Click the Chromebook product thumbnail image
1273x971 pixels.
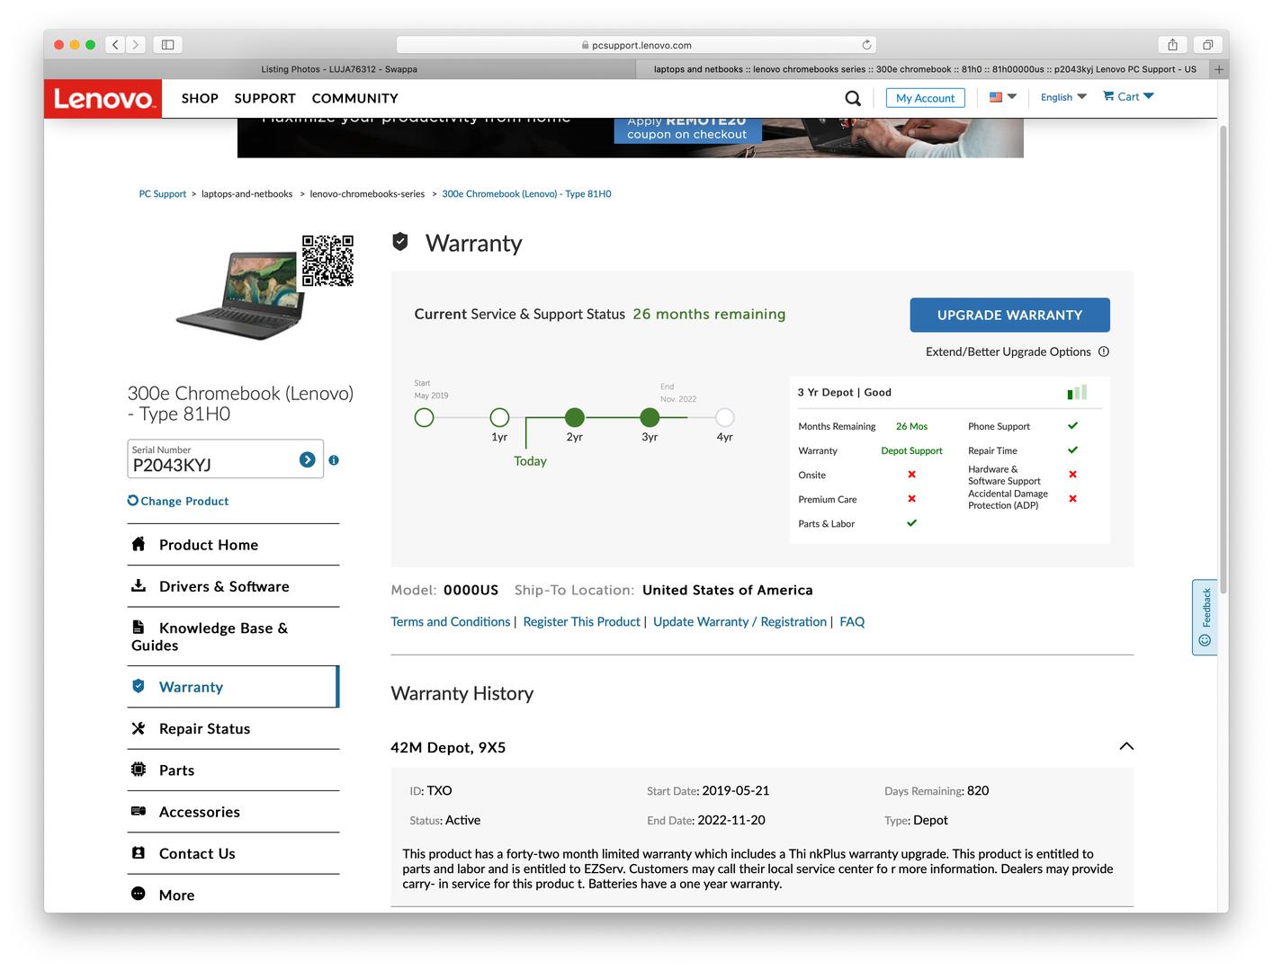(238, 296)
